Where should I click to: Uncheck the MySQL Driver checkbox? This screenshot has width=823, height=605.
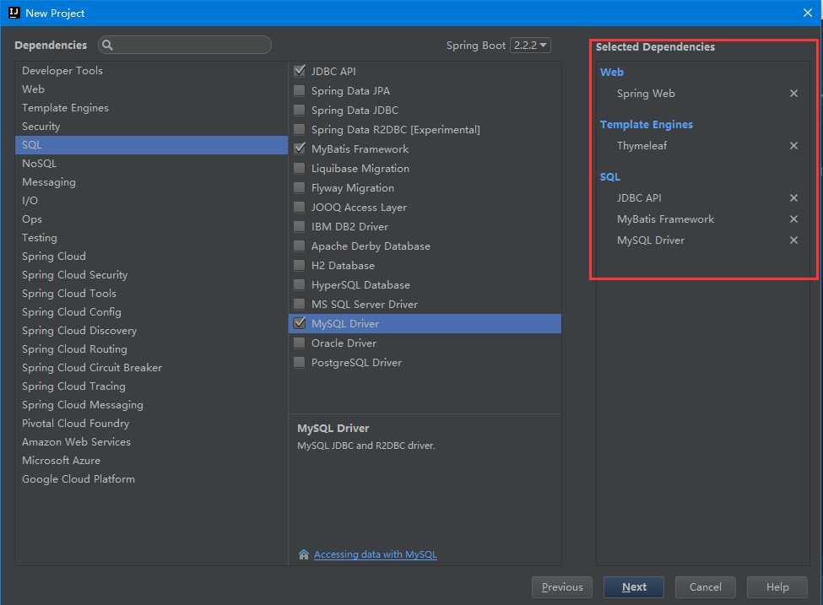(300, 323)
